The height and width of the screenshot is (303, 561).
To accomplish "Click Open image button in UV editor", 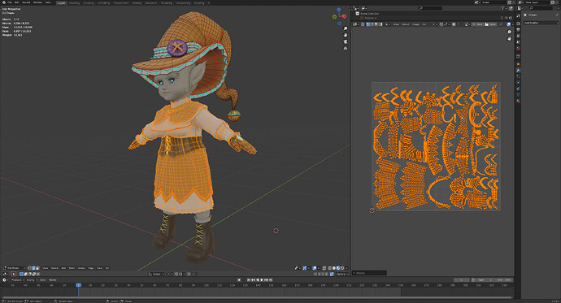I will pyautogui.click(x=491, y=24).
